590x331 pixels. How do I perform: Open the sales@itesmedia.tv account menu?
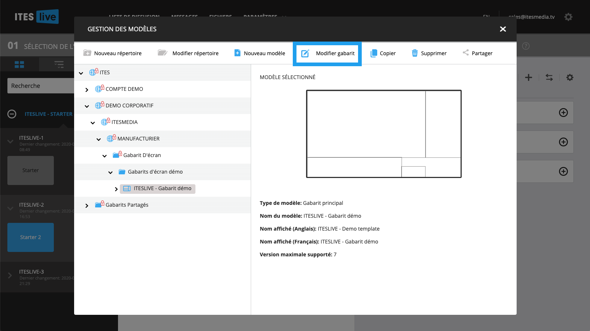click(531, 17)
